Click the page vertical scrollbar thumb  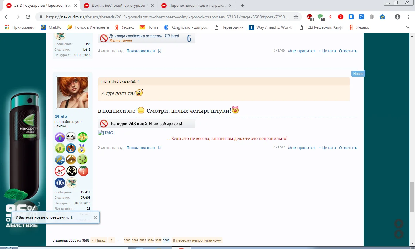click(x=412, y=197)
